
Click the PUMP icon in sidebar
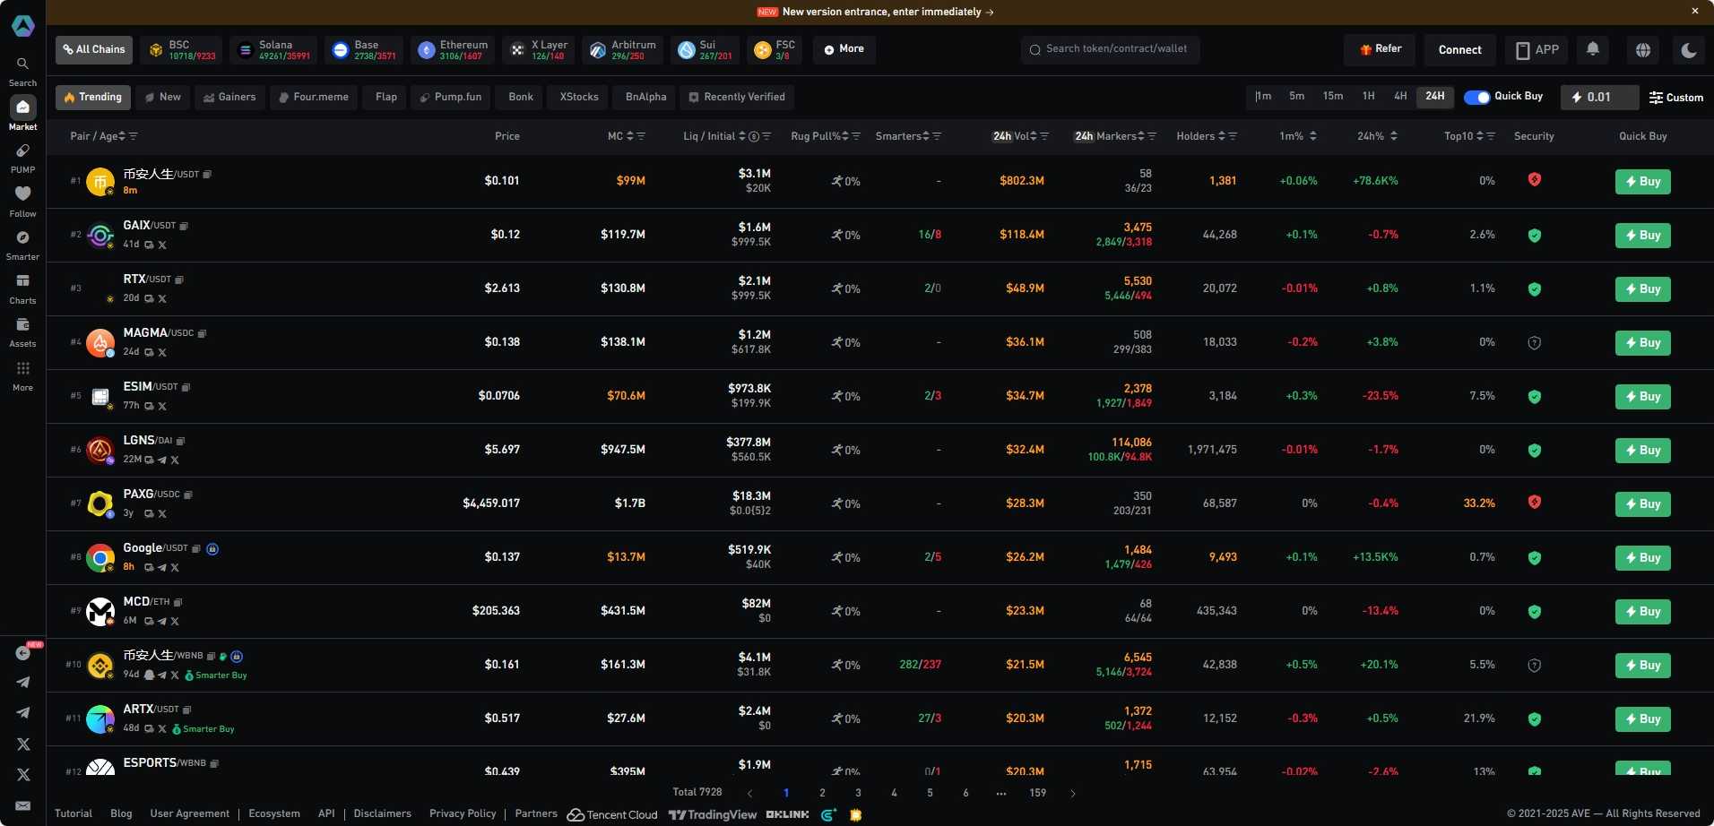point(22,151)
